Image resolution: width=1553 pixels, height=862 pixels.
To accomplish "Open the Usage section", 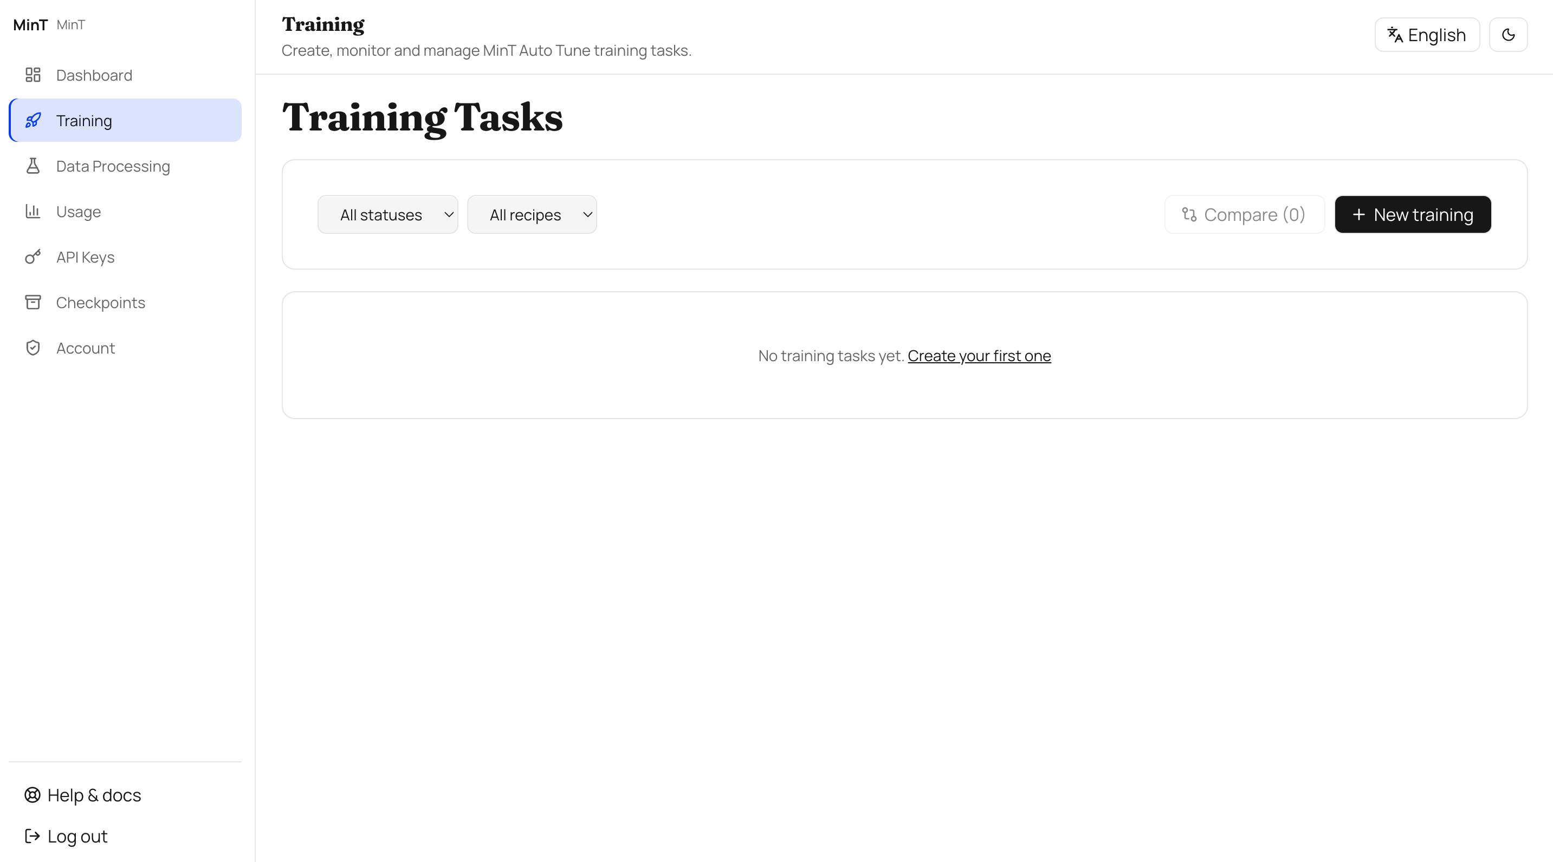I will [125, 211].
